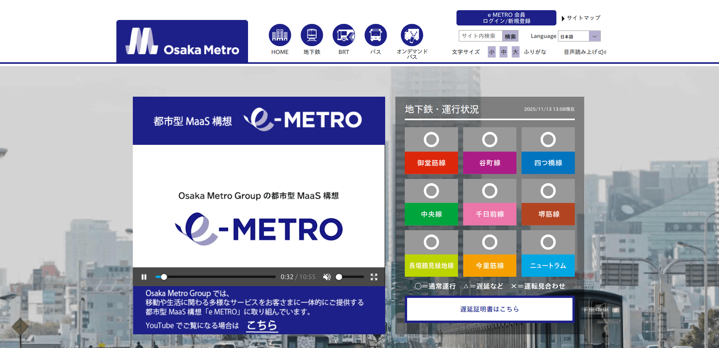Click the 地下鉄 subway train icon
The height and width of the screenshot is (348, 719).
(x=312, y=35)
